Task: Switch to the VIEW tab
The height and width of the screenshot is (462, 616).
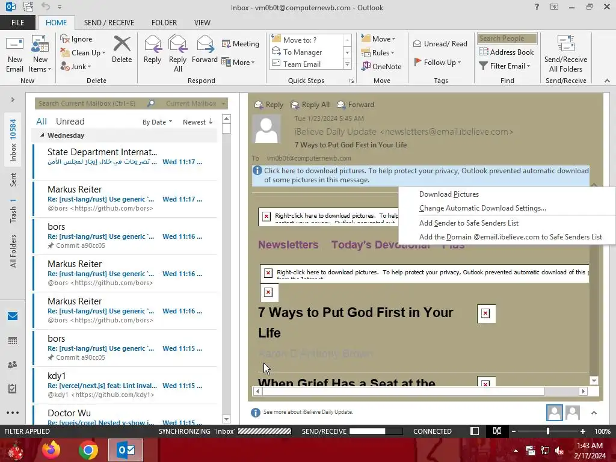Action: click(x=202, y=23)
